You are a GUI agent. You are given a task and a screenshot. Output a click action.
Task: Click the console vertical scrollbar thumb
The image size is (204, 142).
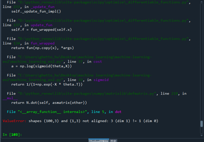[x=201, y=124]
